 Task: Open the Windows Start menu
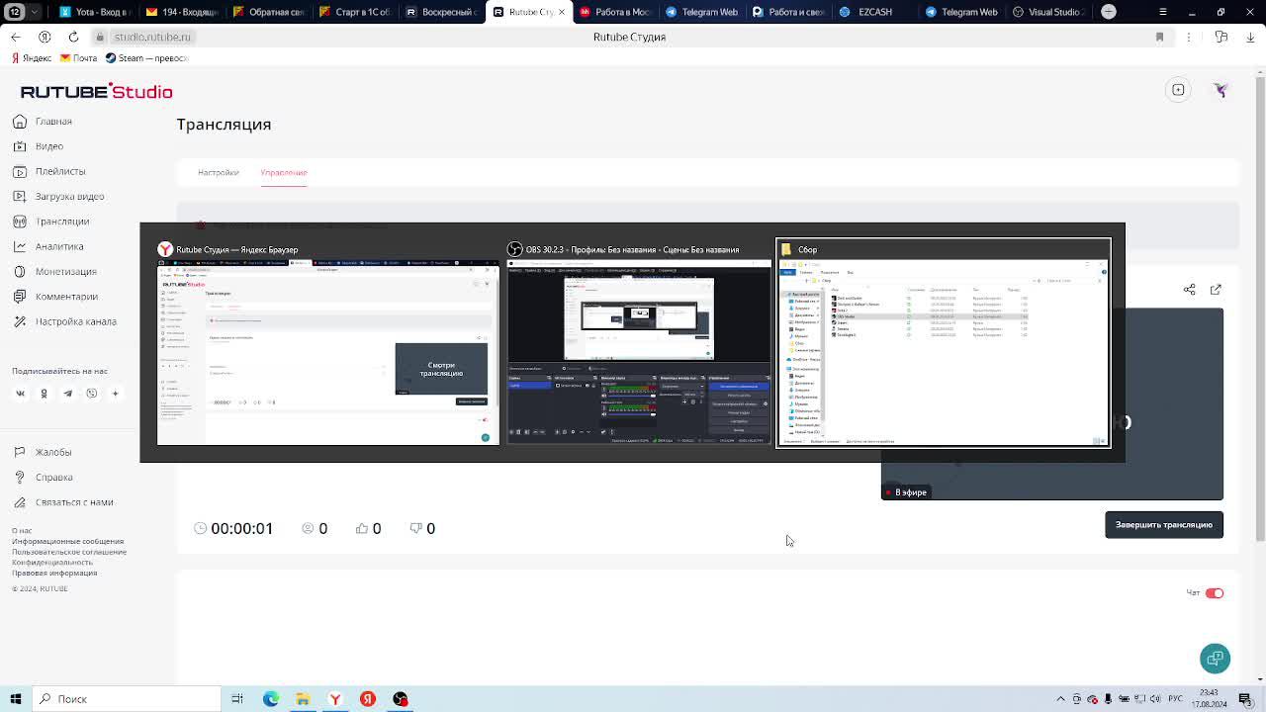click(15, 699)
